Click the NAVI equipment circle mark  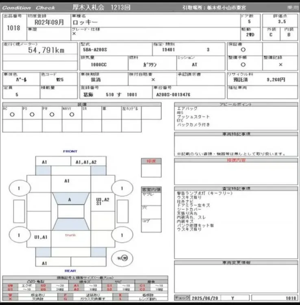pyautogui.click(x=72, y=115)
